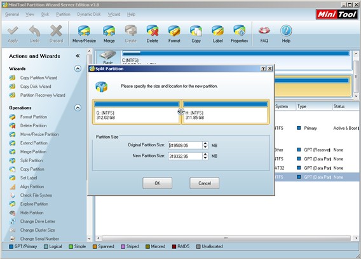Collapse the Wizards section

click(78, 69)
